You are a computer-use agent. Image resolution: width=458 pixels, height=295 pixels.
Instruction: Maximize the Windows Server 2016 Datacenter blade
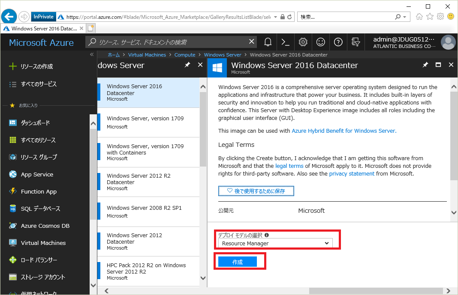click(x=438, y=65)
